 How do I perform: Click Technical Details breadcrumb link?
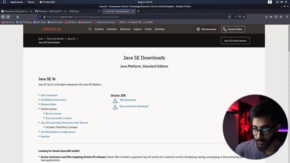pos(55,39)
